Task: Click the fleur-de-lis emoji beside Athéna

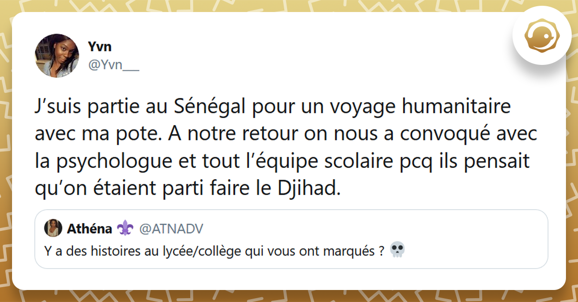Action: tap(124, 229)
